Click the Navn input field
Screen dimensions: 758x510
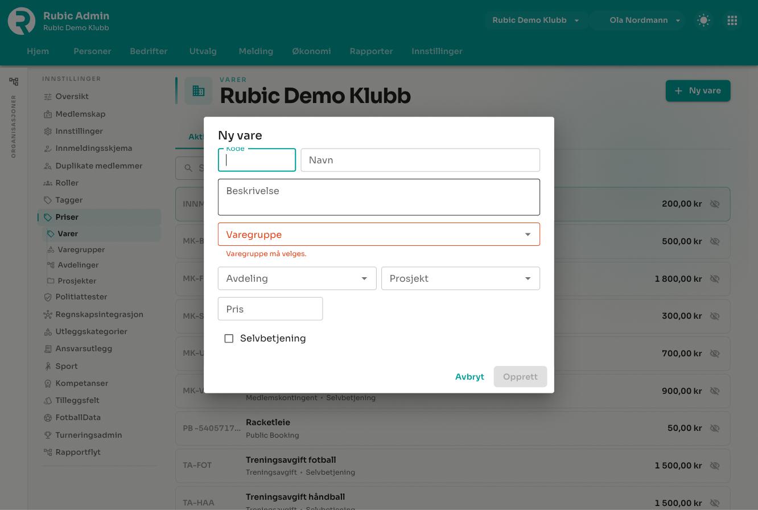421,160
